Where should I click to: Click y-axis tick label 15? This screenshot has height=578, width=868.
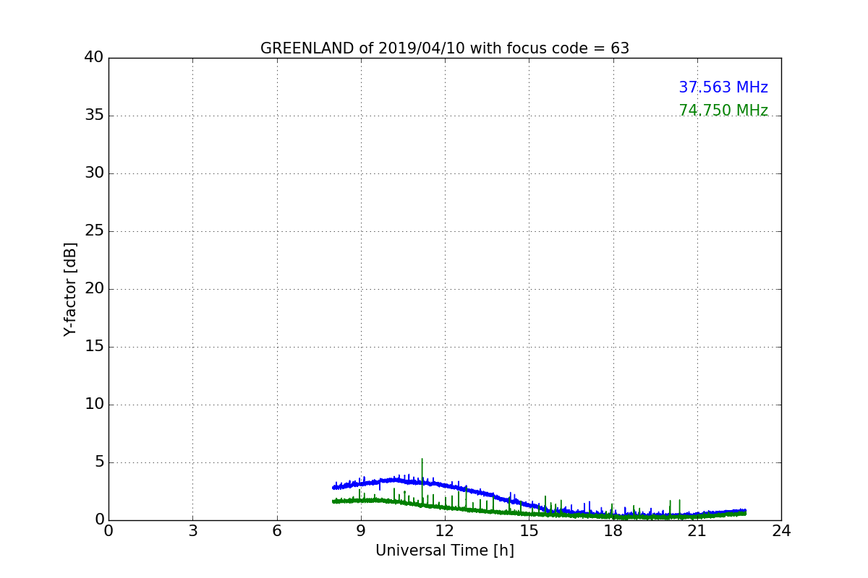point(94,347)
